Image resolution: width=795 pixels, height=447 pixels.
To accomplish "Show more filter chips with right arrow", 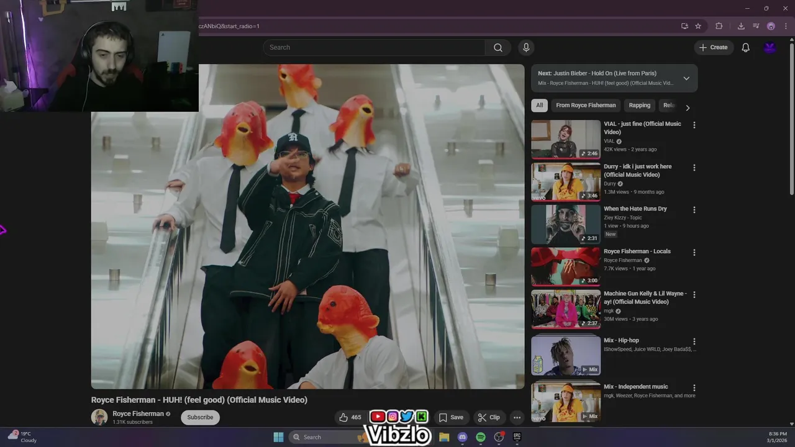I will click(688, 107).
